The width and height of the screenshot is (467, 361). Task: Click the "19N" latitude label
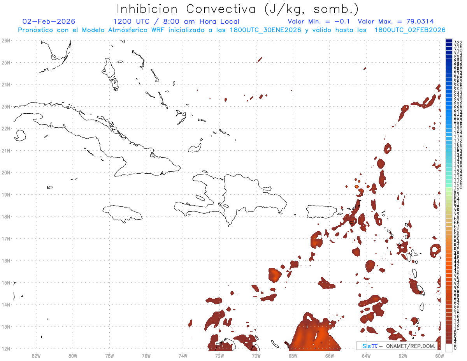pyautogui.click(x=5, y=194)
